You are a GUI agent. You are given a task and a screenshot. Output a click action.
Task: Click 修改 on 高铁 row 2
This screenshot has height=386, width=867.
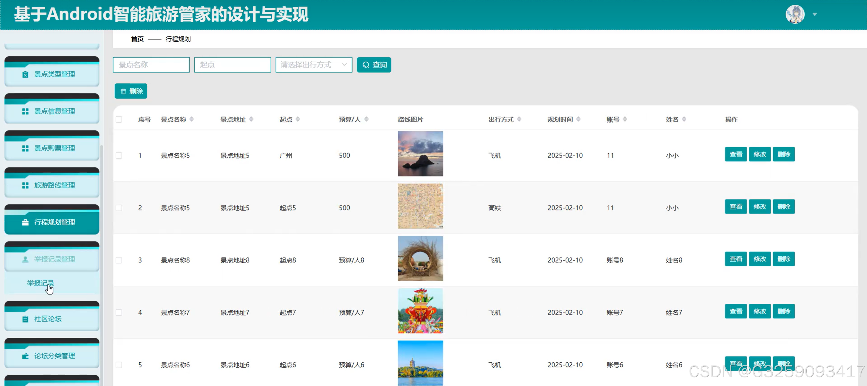(x=760, y=206)
